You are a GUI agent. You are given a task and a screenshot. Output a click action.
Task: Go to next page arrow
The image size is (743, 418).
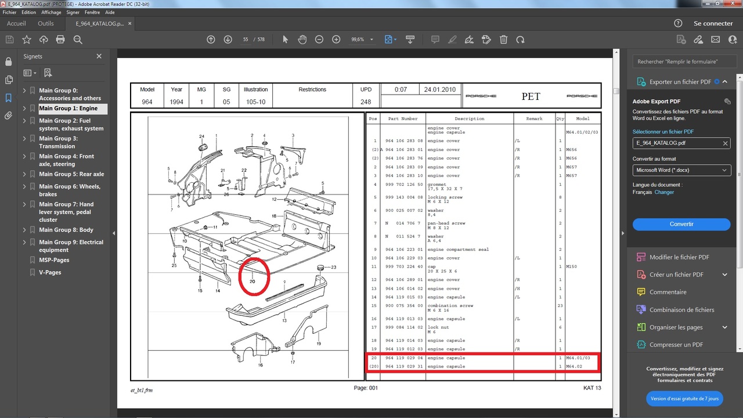click(x=228, y=39)
